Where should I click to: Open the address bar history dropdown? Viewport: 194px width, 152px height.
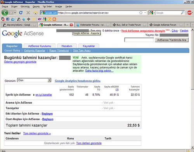click(145, 13)
